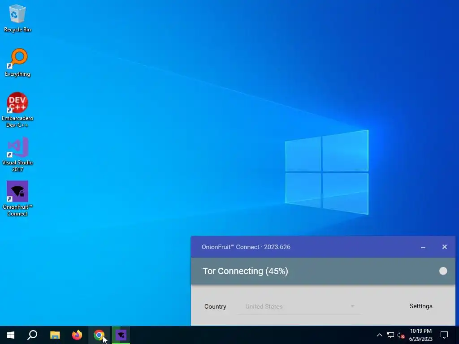The height and width of the screenshot is (344, 459).
Task: Click the OnionFruit Connect taskbar icon
Action: (121, 335)
